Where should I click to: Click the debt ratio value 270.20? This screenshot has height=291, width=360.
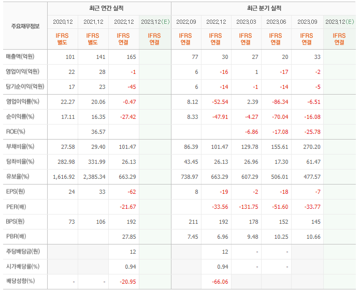coord(312,147)
